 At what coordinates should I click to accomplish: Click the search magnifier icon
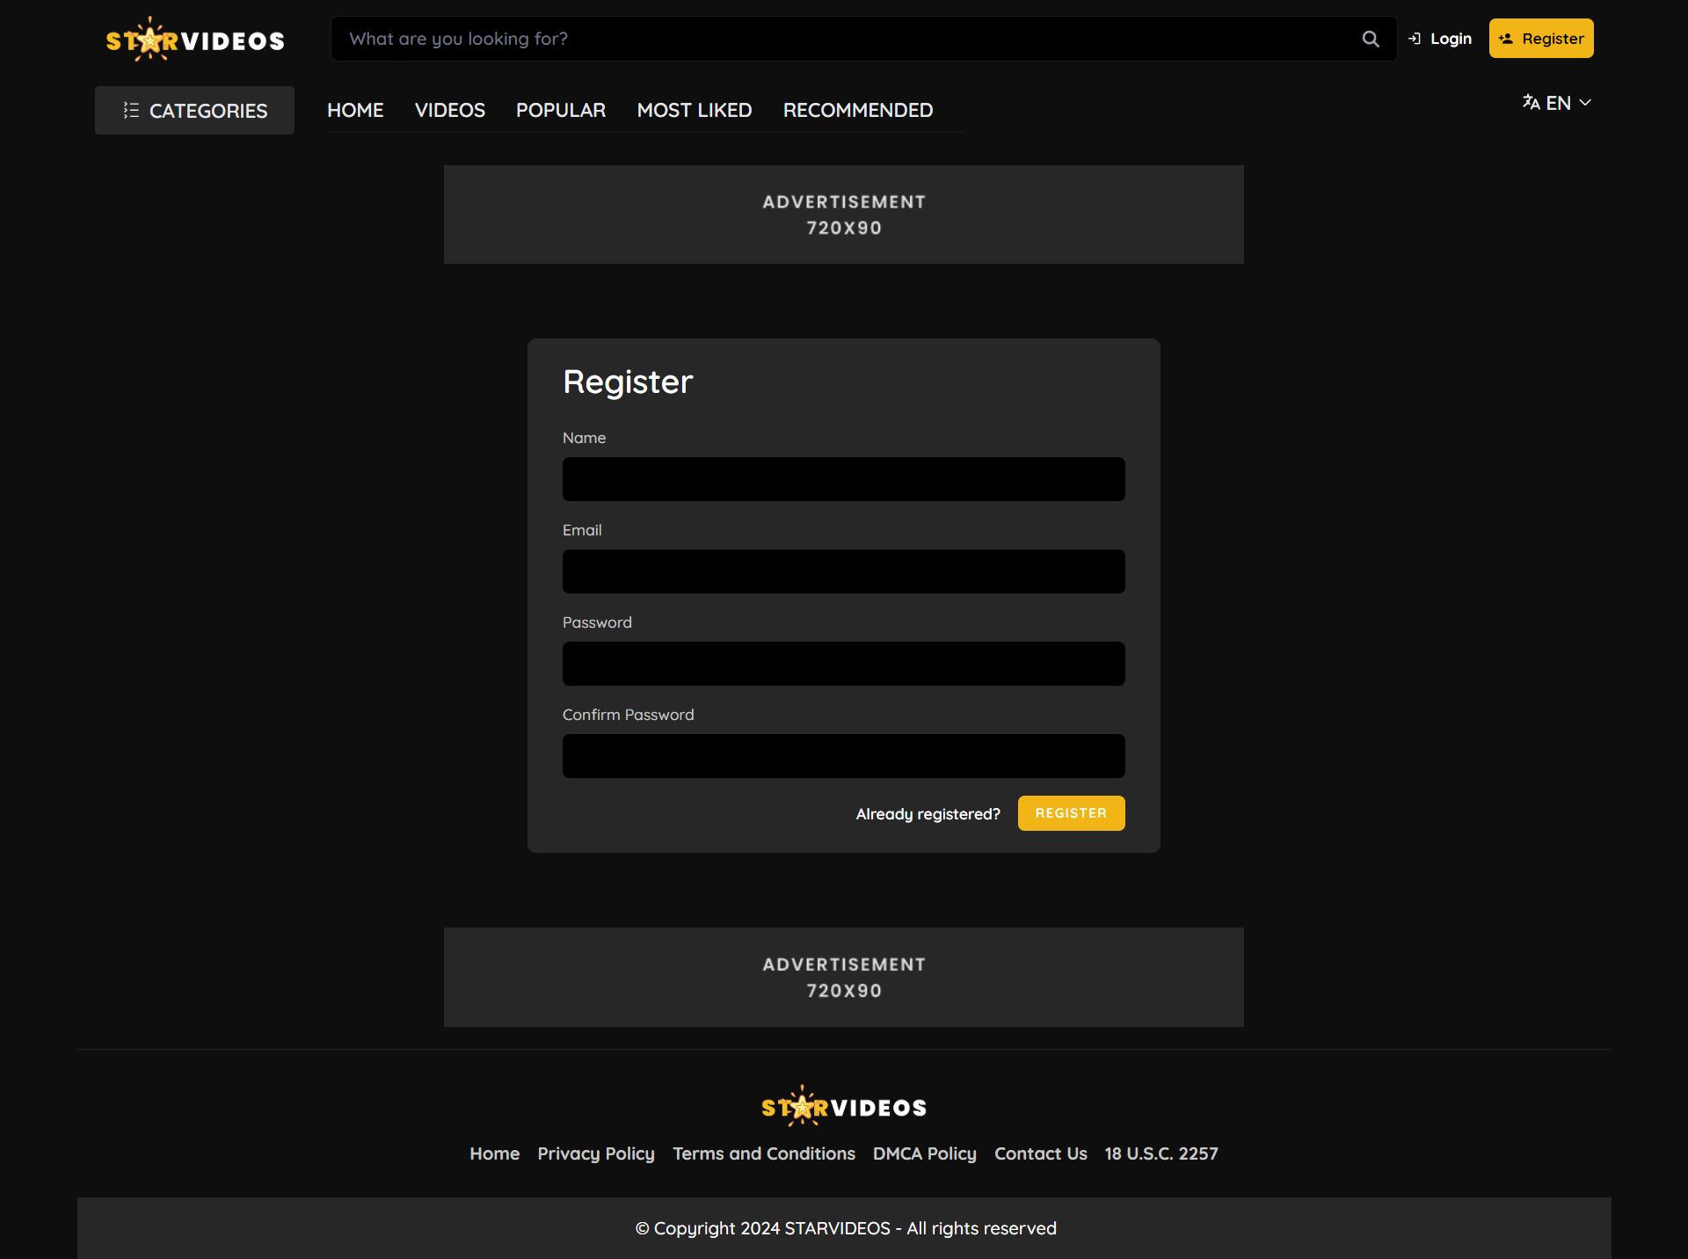coord(1370,39)
